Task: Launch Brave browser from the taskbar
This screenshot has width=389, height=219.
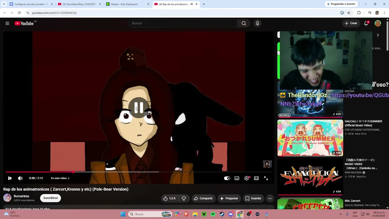Action: click(186, 214)
